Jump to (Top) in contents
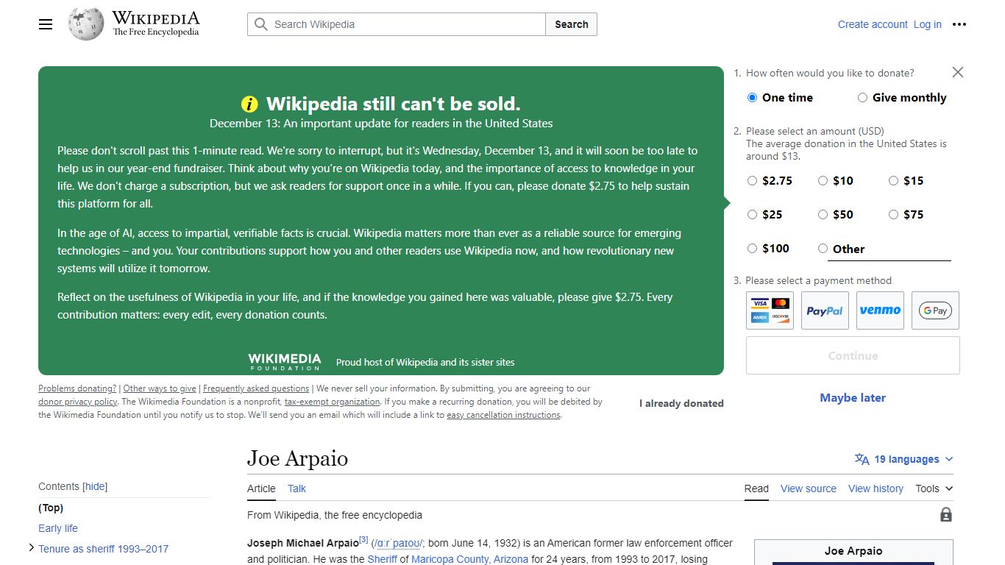The image size is (1005, 565). click(x=51, y=508)
